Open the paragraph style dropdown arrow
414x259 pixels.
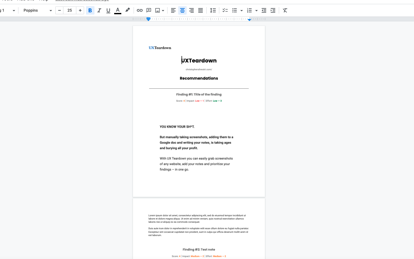point(14,10)
